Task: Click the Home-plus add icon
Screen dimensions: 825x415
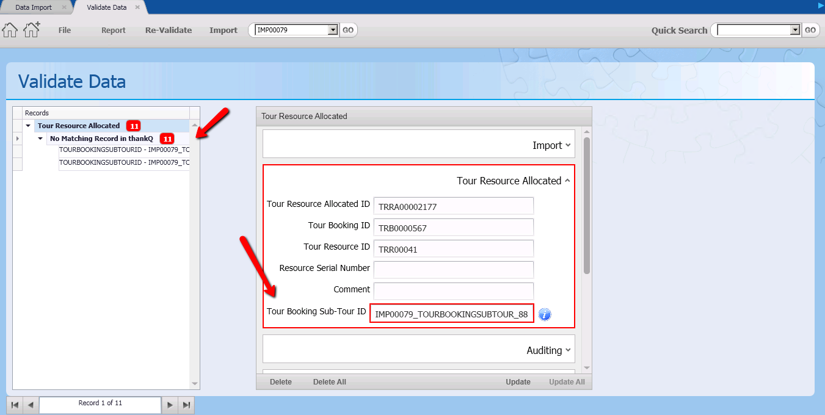Action: 31,29
